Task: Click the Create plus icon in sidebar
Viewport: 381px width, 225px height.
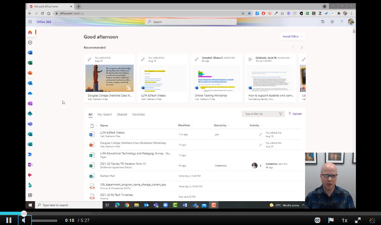Action: coord(30,43)
